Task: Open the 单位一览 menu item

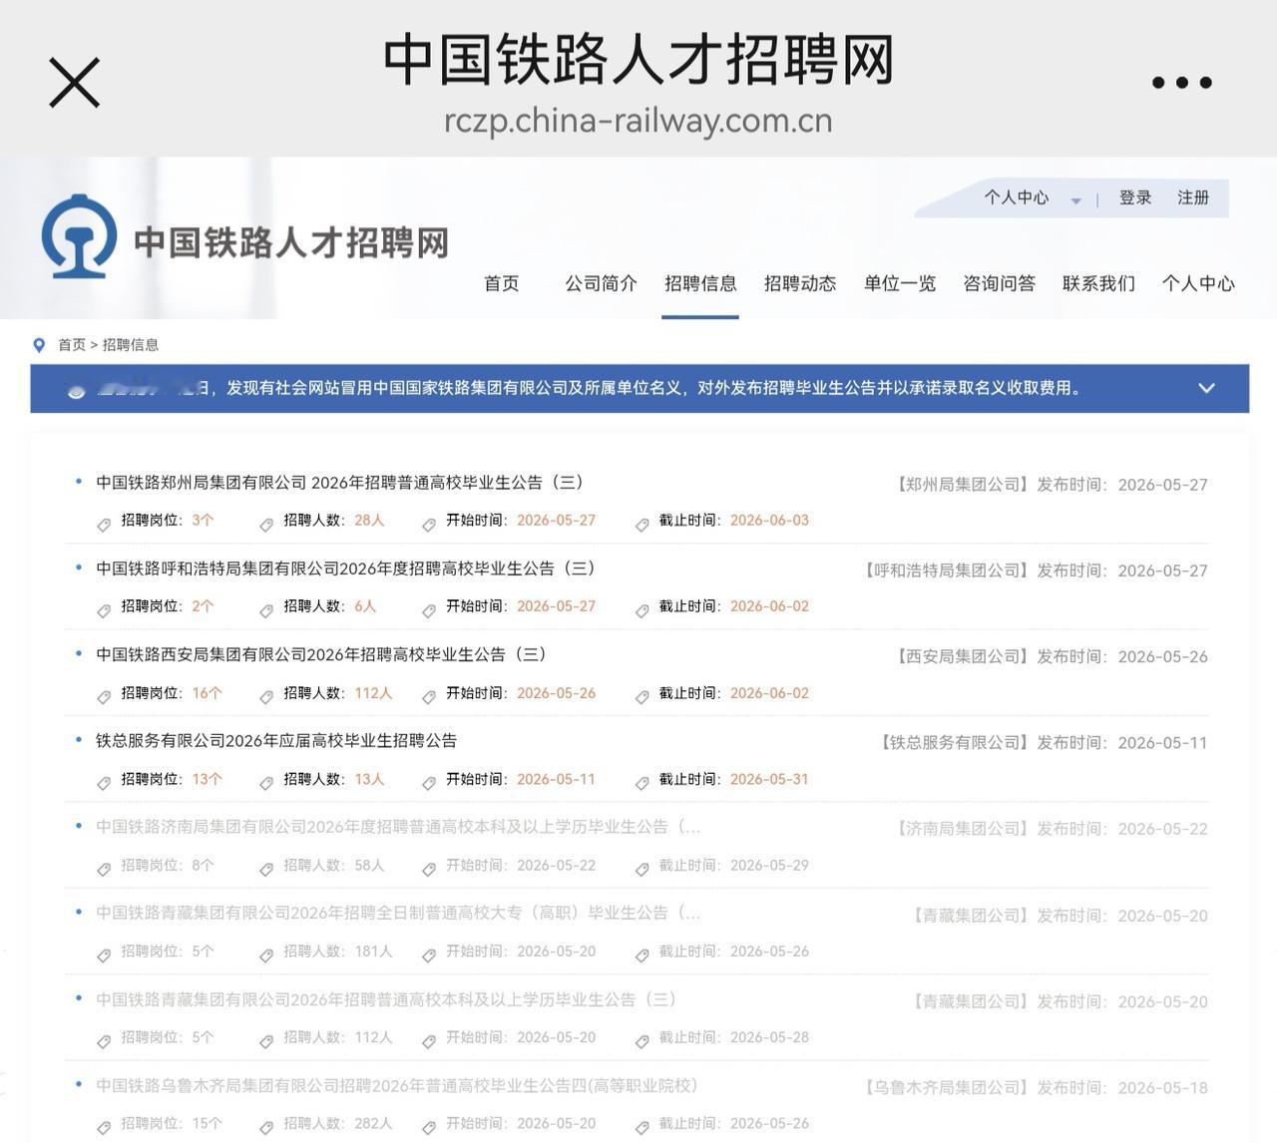Action: pyautogui.click(x=900, y=283)
